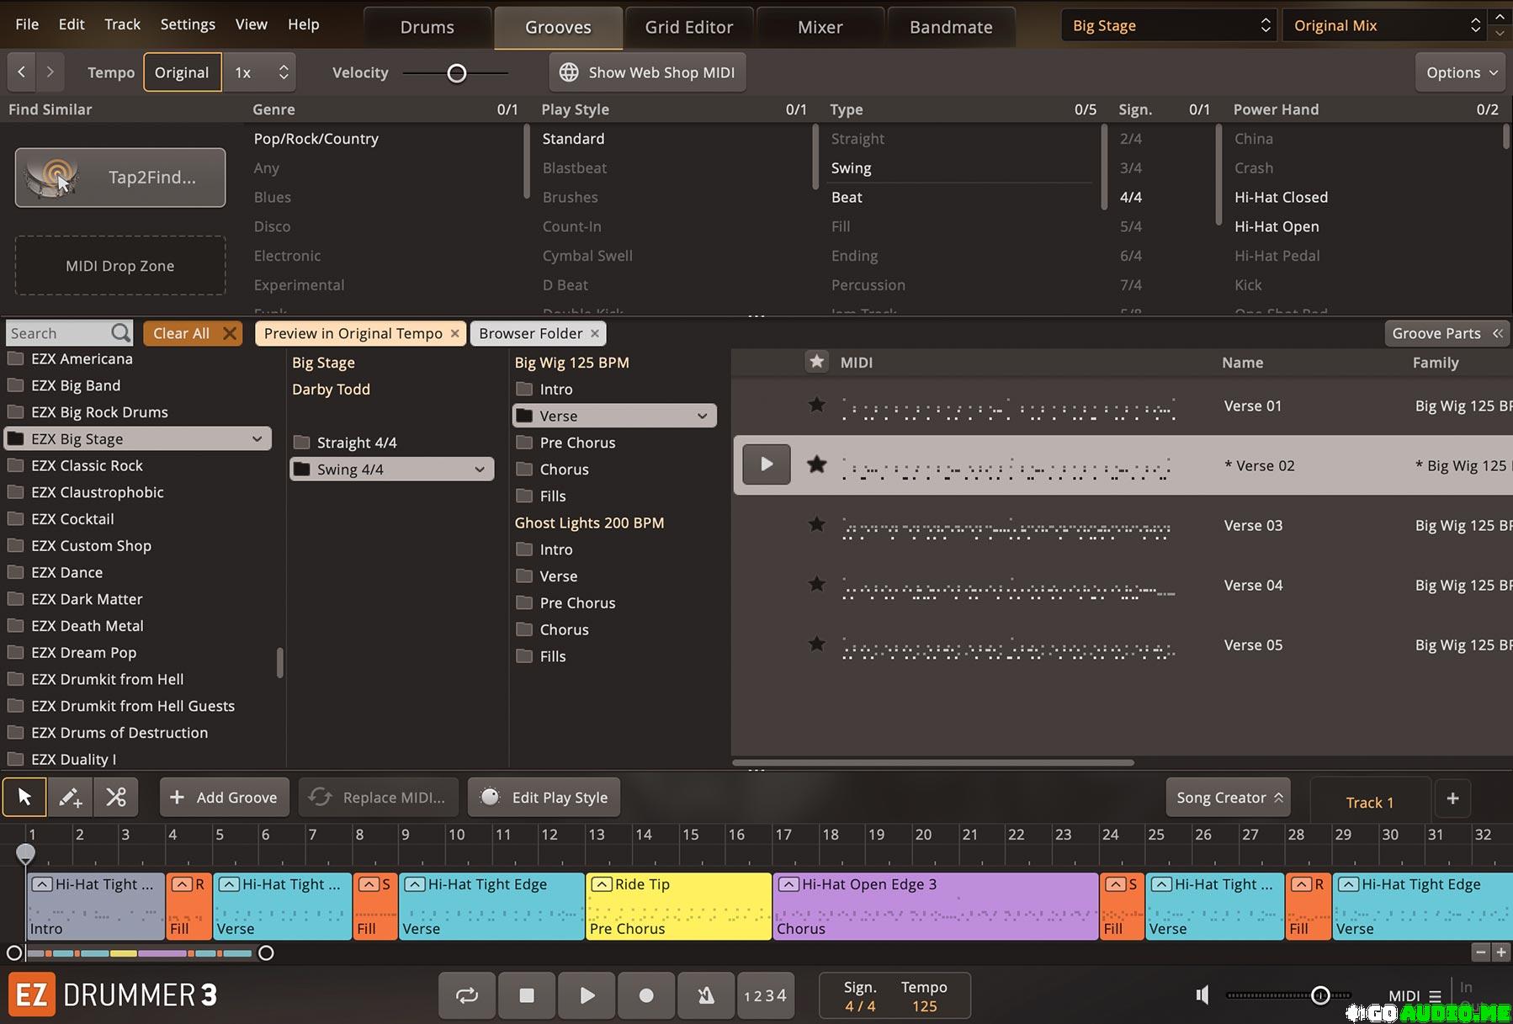The image size is (1513, 1024).
Task: Open the Big Stage kit selector
Action: pyautogui.click(x=1169, y=25)
